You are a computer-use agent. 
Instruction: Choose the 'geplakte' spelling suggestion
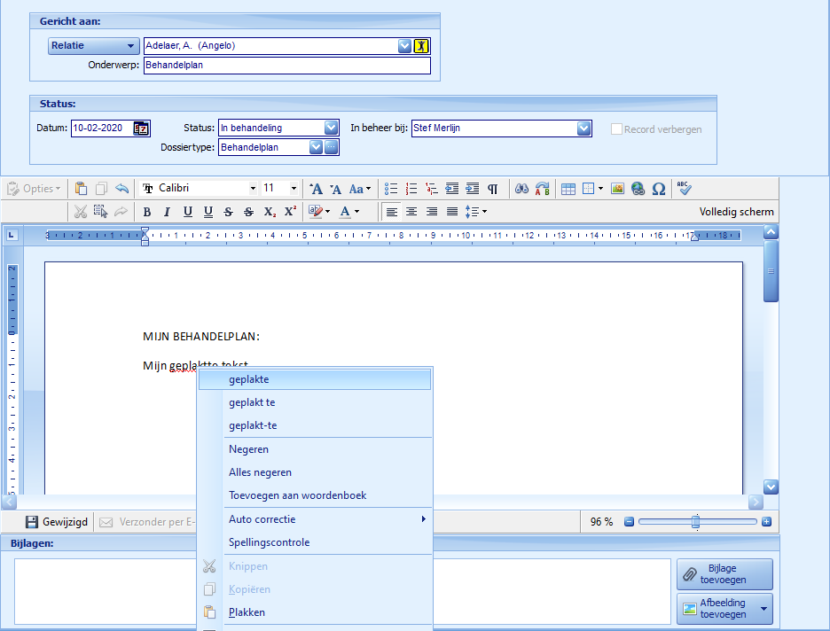point(248,379)
